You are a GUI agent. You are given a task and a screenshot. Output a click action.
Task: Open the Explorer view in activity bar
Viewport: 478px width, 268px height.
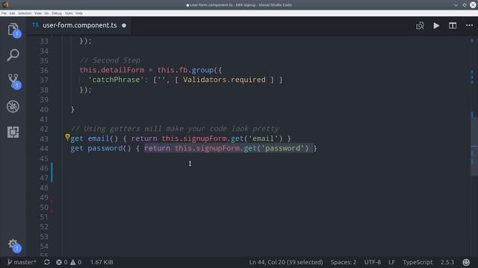point(13,30)
